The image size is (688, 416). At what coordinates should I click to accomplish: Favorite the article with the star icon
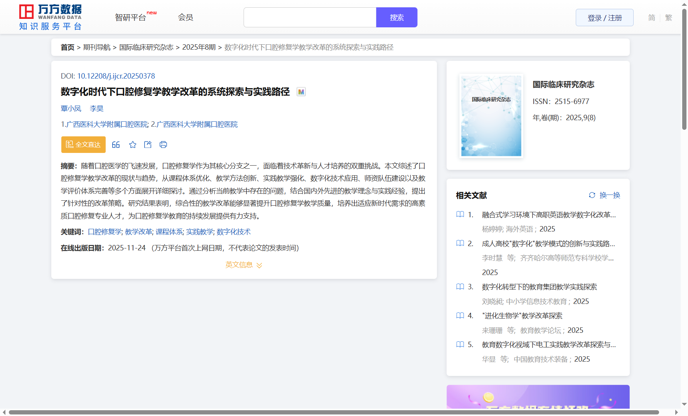[x=133, y=145]
